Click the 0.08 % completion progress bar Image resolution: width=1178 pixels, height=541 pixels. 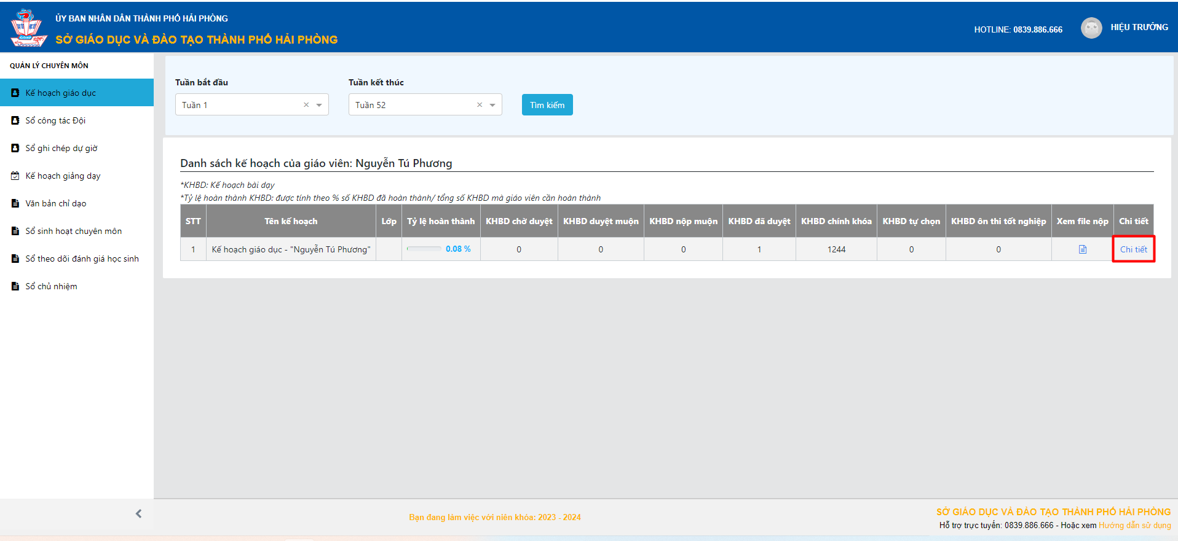tap(424, 249)
